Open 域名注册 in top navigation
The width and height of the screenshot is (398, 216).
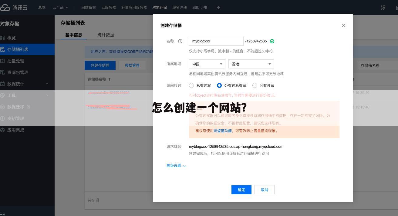[x=180, y=8]
